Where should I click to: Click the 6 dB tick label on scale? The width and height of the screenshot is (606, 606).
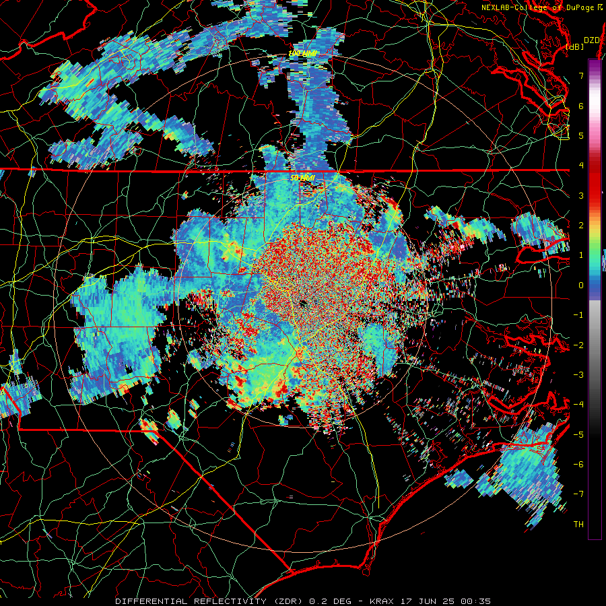tap(581, 106)
